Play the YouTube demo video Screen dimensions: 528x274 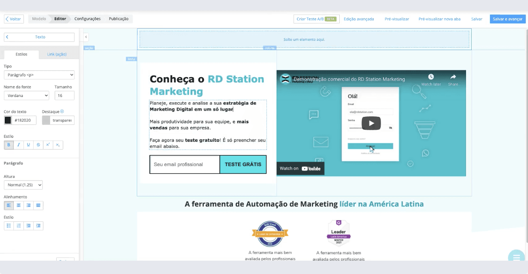(371, 123)
